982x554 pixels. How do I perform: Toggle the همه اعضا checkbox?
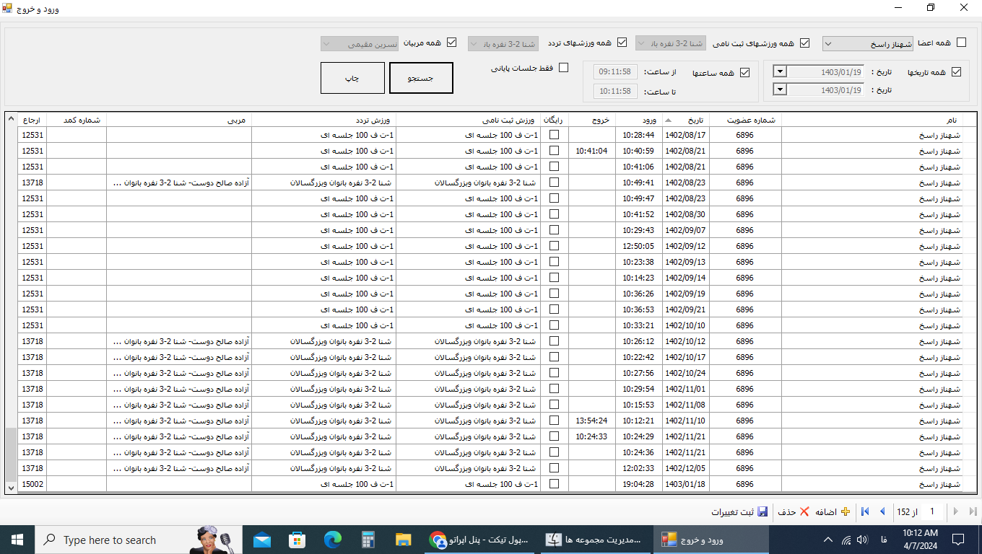point(961,43)
